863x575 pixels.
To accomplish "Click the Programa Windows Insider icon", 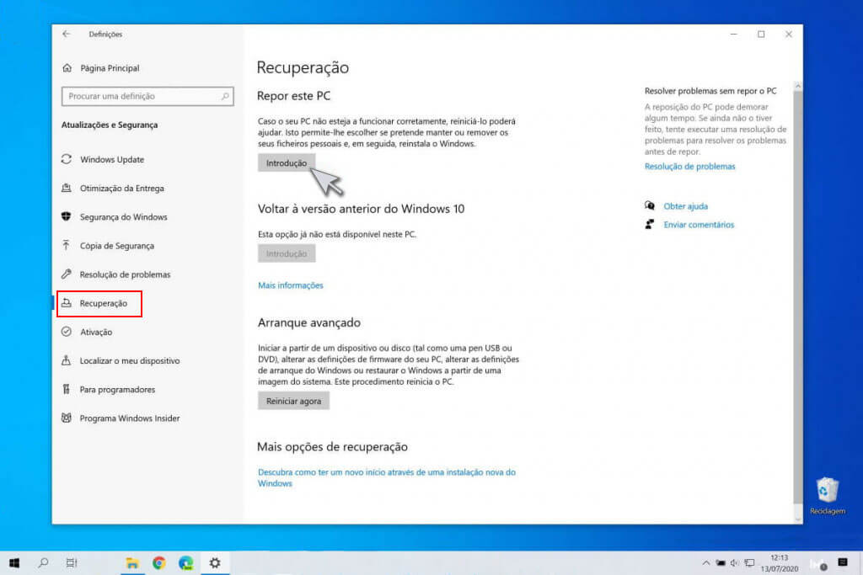I will tap(67, 418).
